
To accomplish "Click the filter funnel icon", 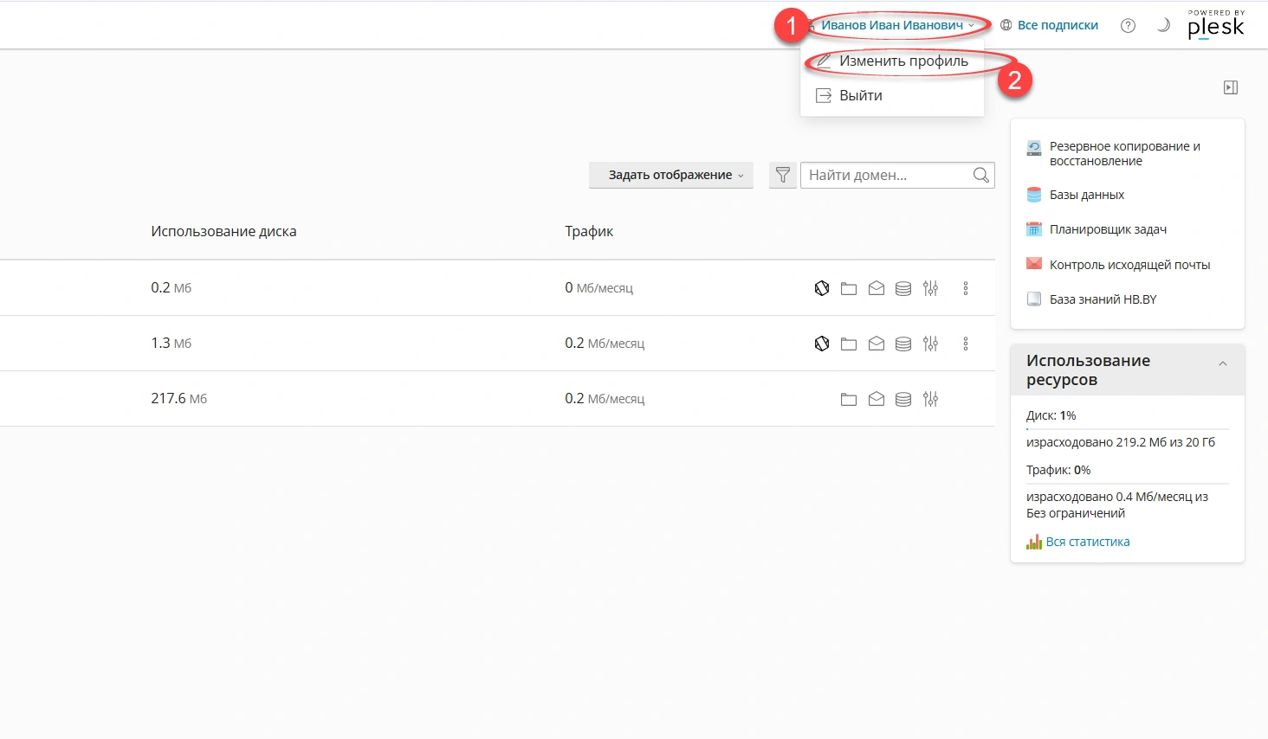I will tap(783, 176).
